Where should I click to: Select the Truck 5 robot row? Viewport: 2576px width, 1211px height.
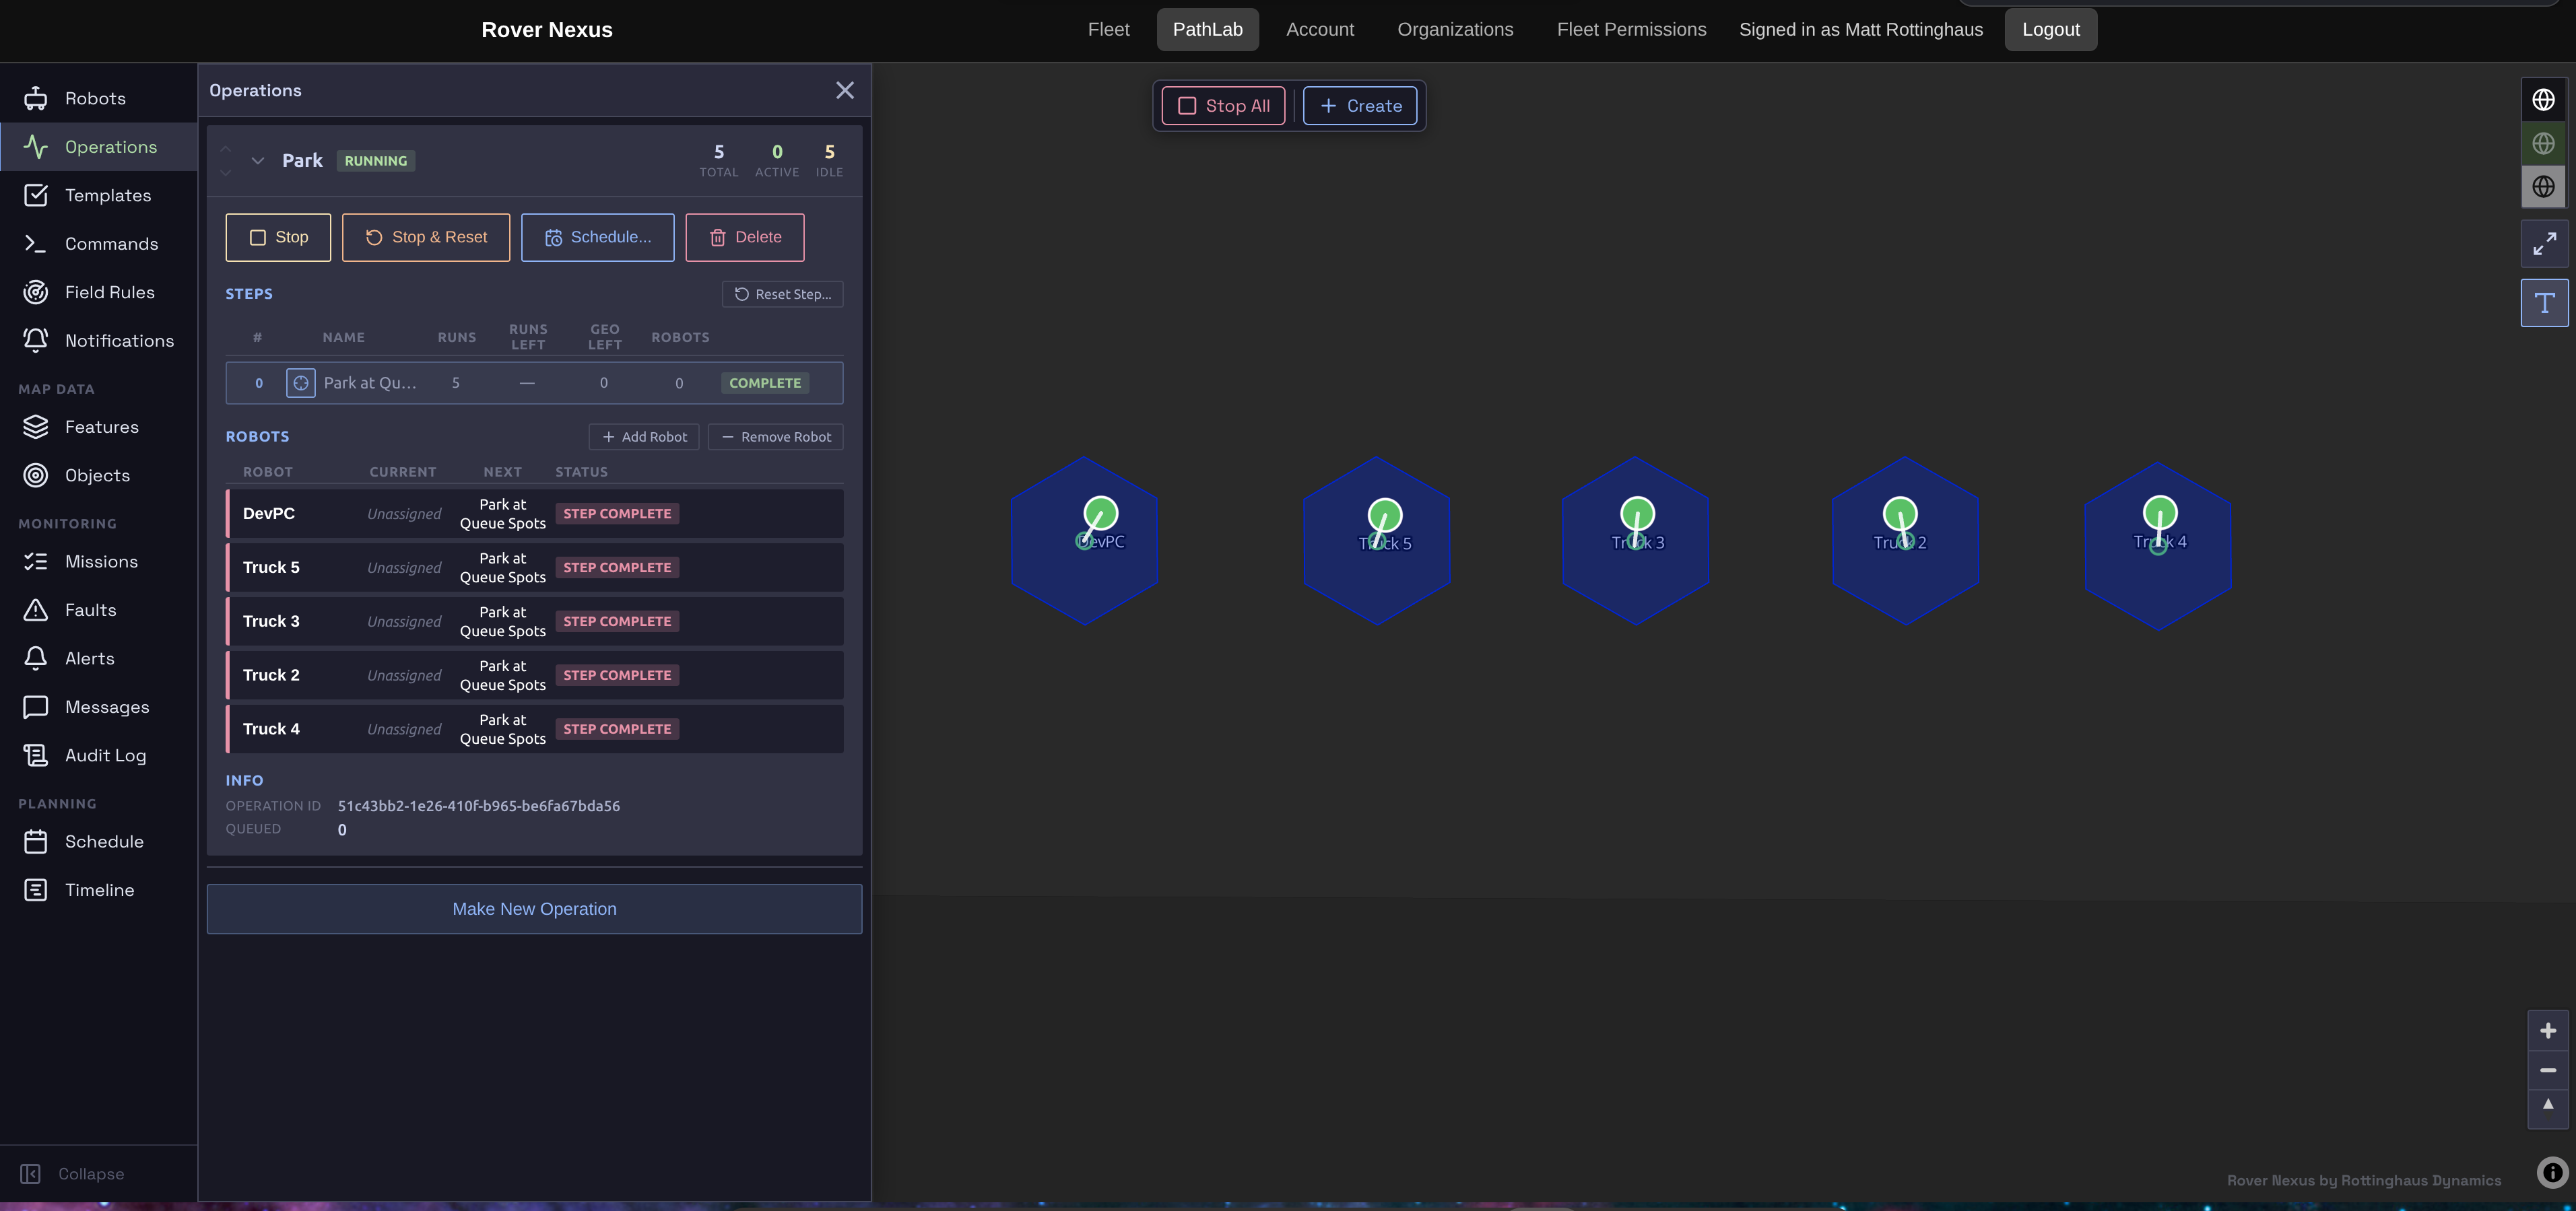coord(534,567)
